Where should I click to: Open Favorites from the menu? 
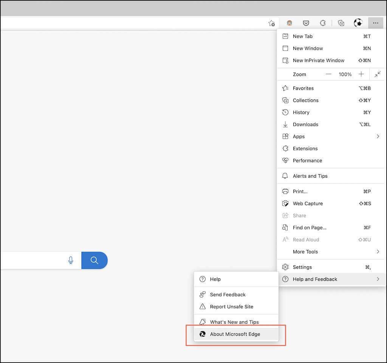coord(331,88)
